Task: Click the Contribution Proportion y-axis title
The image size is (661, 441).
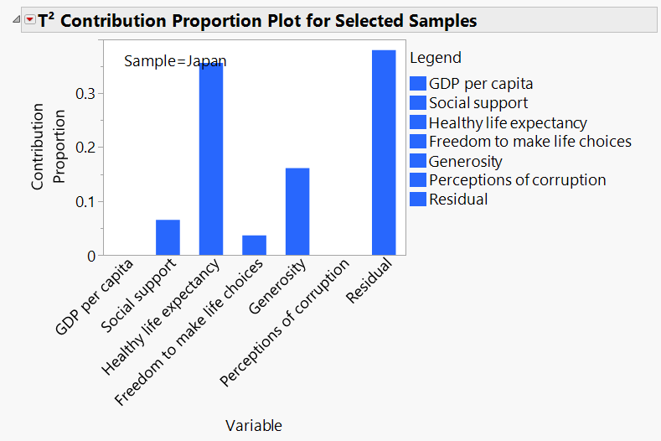Action: (48, 146)
